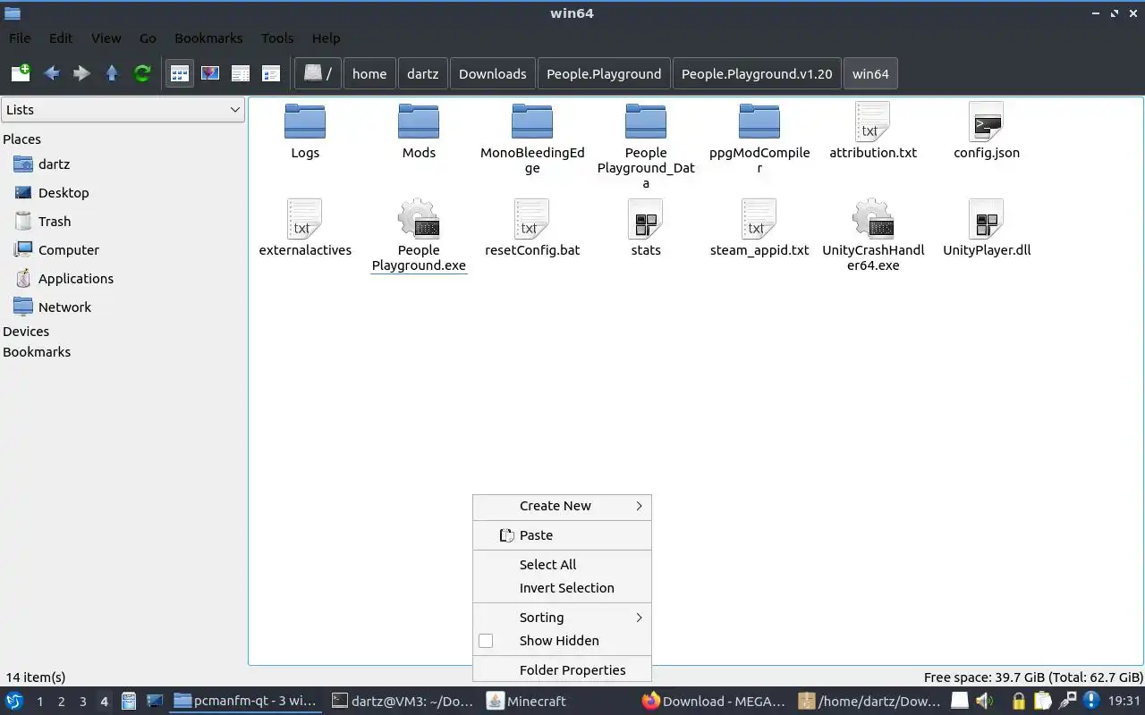Select the stats file
This screenshot has width=1145, height=715.
click(646, 228)
